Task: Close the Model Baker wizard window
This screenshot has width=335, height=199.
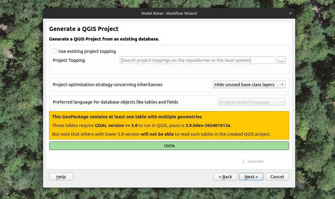Action: tap(290, 13)
